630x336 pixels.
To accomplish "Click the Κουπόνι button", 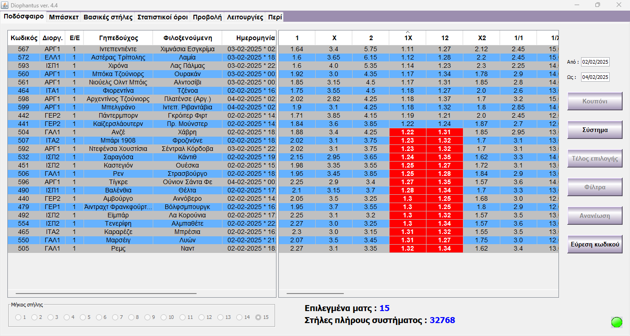I will [595, 101].
